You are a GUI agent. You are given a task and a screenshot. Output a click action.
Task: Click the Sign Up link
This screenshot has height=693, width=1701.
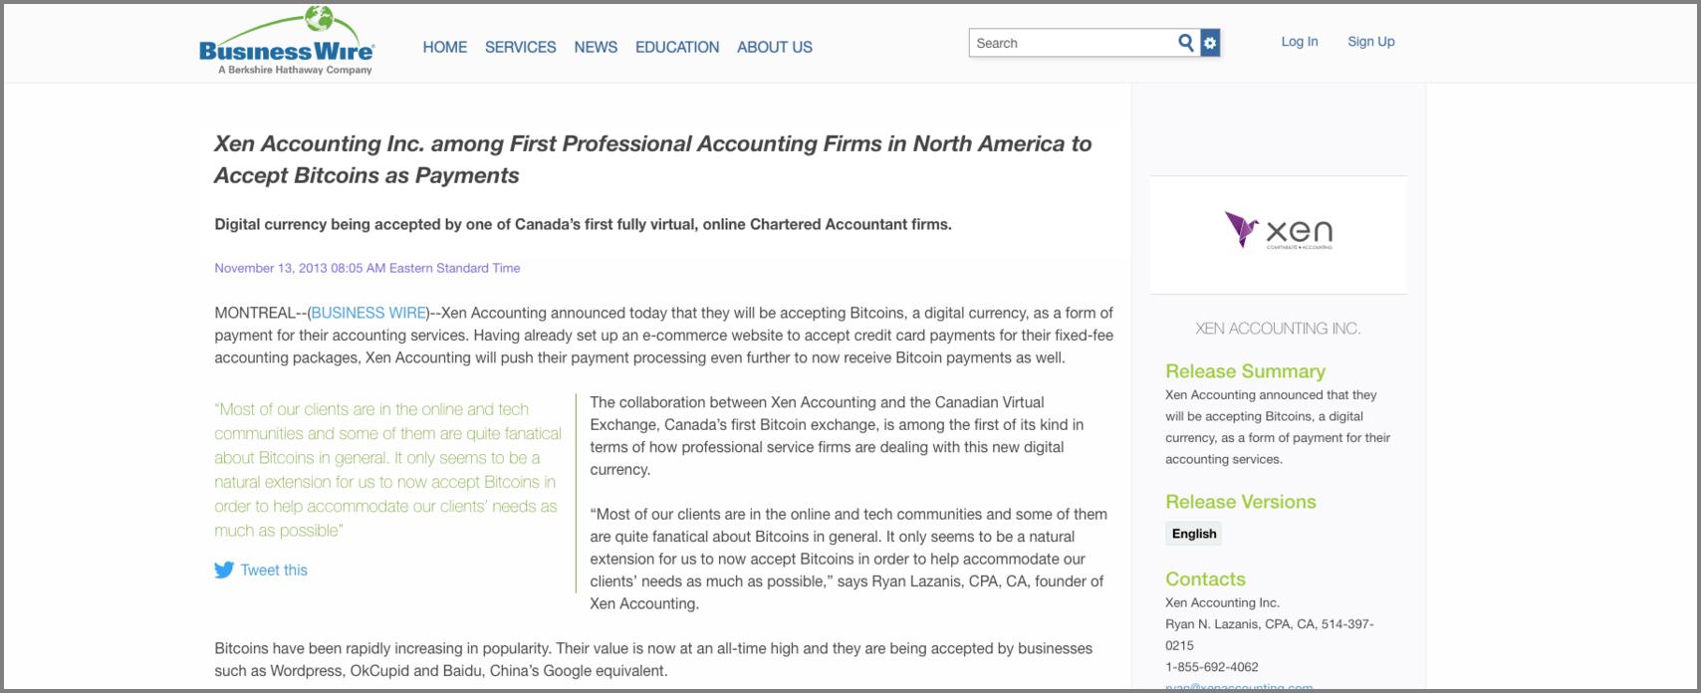click(1370, 42)
